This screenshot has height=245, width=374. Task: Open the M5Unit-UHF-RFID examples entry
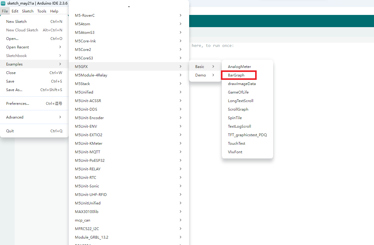tap(129, 195)
